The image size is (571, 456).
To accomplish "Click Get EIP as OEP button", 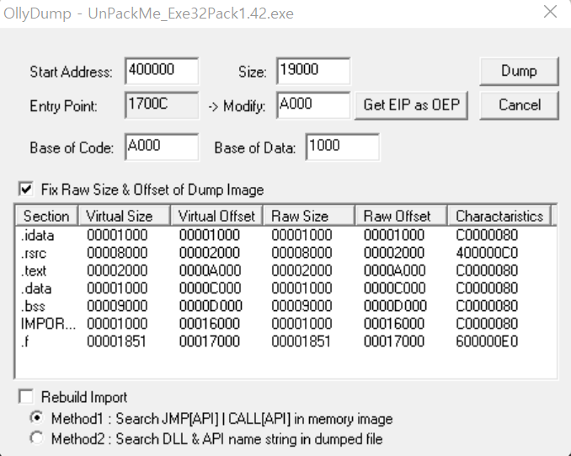I will pos(411,105).
